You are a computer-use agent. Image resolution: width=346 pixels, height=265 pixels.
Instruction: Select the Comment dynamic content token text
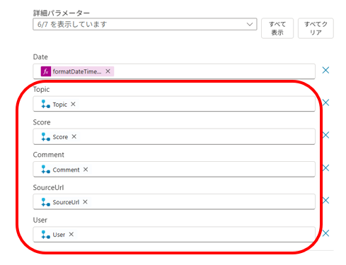(66, 170)
